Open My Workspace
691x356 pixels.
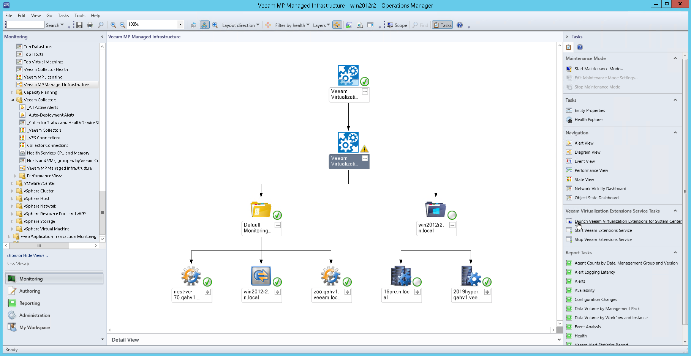click(x=54, y=328)
